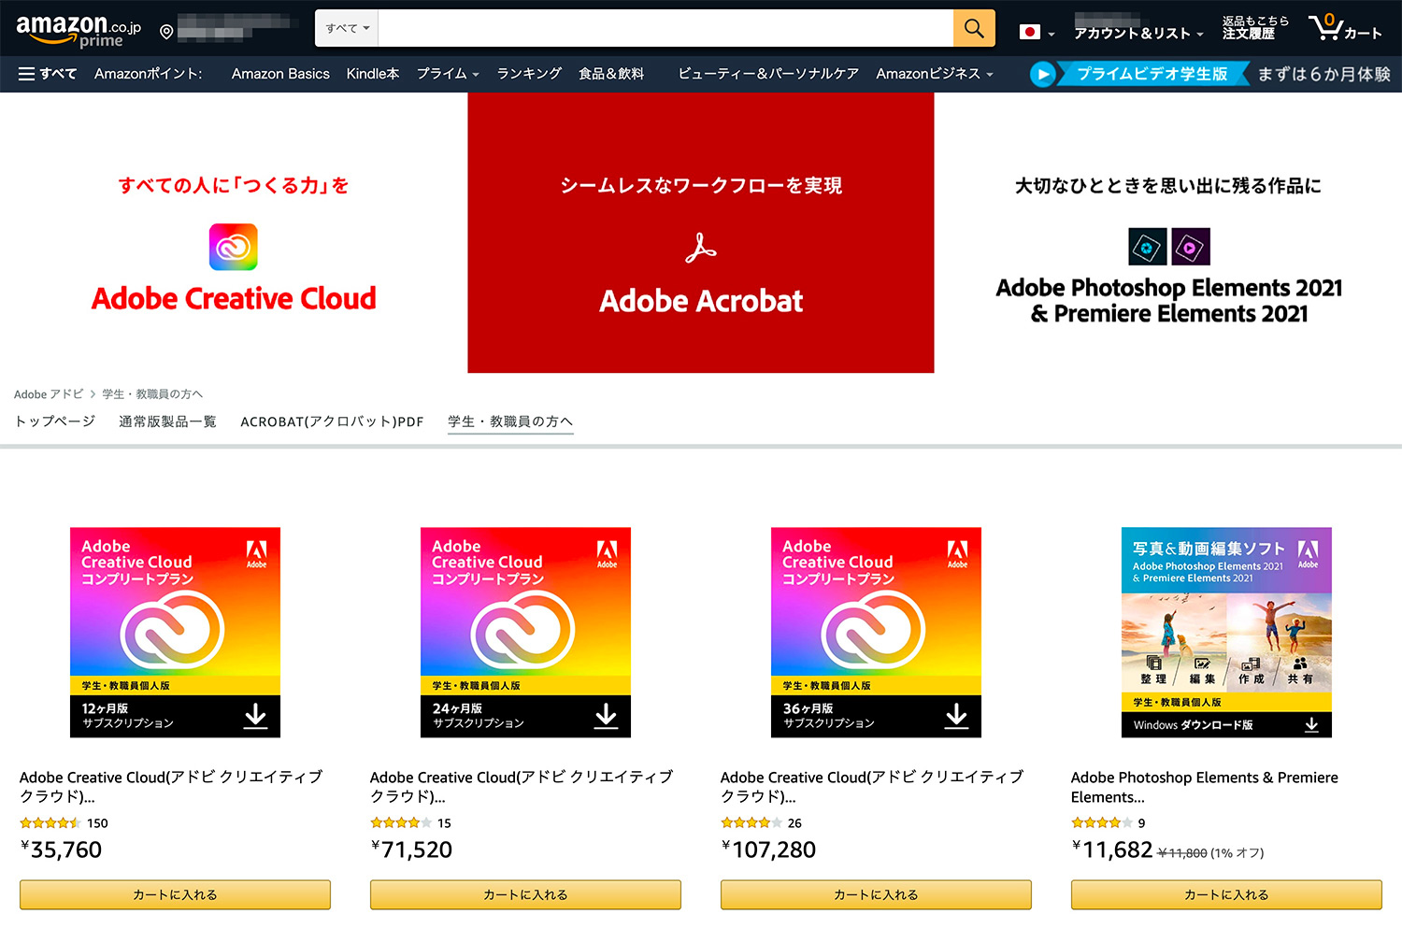This screenshot has width=1402, height=928.
Task: Add the ¥35,760 product to cart
Action: coord(175,894)
